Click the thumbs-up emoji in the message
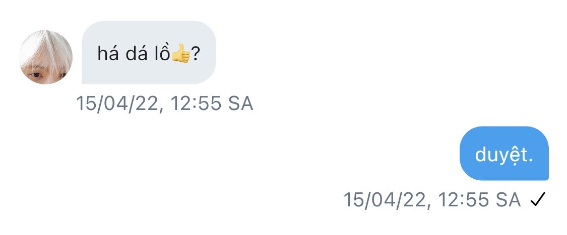The image size is (567, 235). pos(180,53)
